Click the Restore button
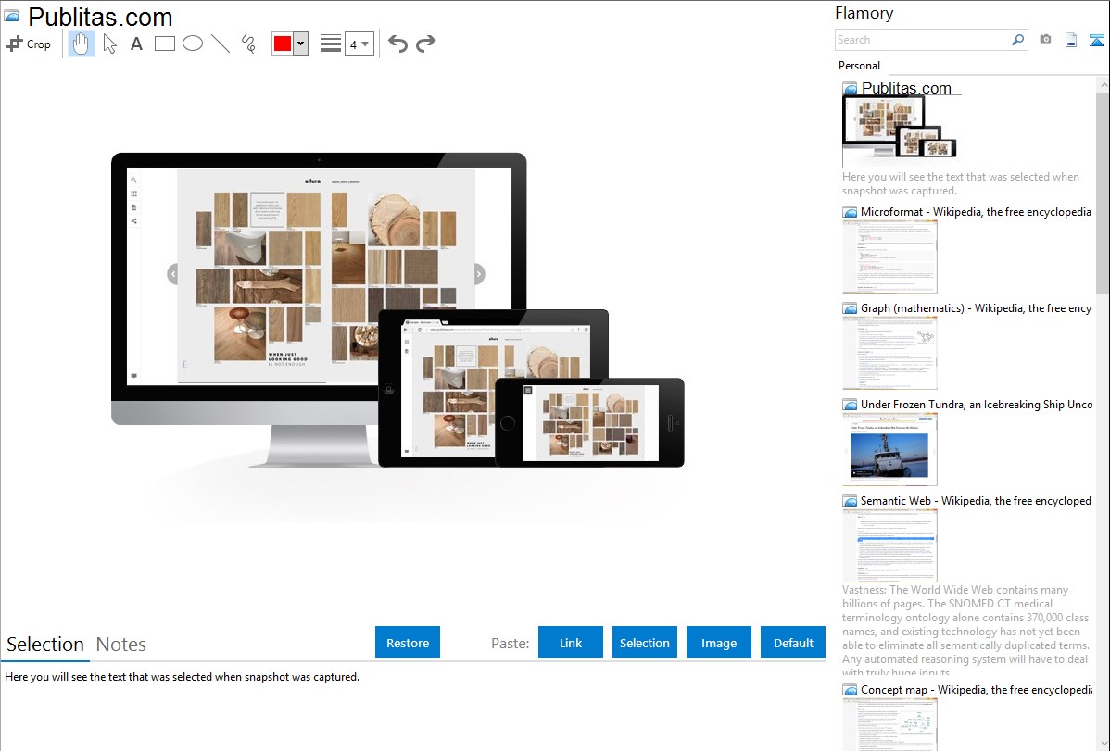Image resolution: width=1110 pixels, height=751 pixels. (408, 643)
